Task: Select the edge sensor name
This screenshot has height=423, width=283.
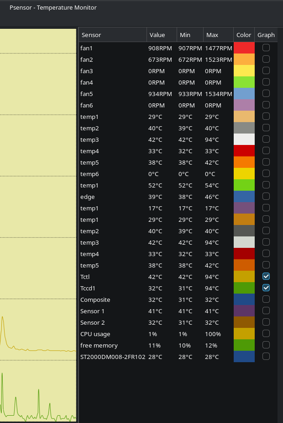Action: coord(87,197)
